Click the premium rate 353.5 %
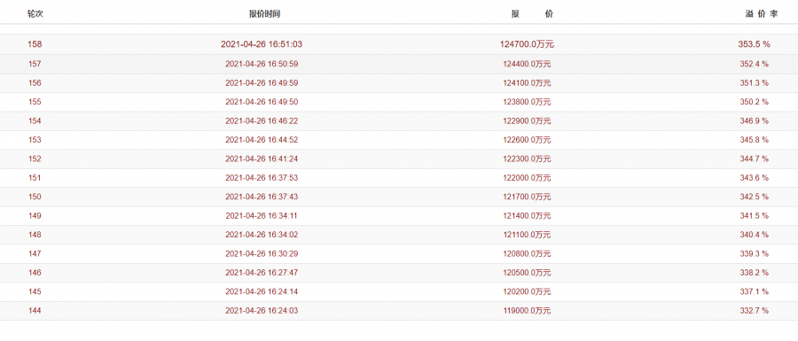Image resolution: width=798 pixels, height=341 pixels. coord(755,44)
